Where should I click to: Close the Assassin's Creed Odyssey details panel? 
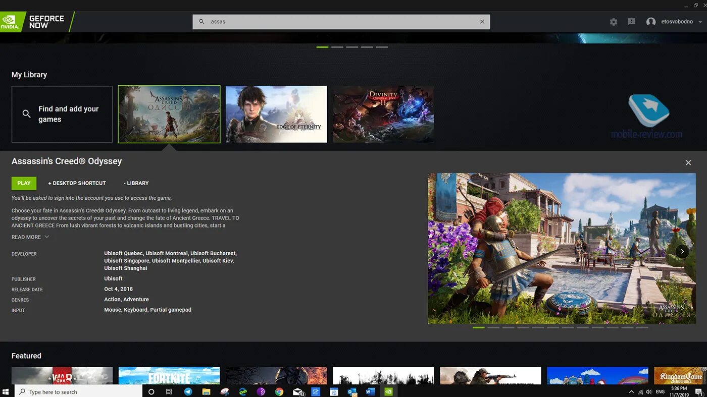(x=688, y=162)
